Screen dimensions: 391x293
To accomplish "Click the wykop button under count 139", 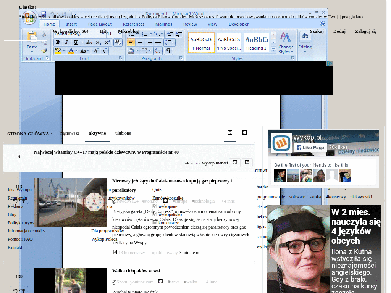I will click(x=19, y=290).
